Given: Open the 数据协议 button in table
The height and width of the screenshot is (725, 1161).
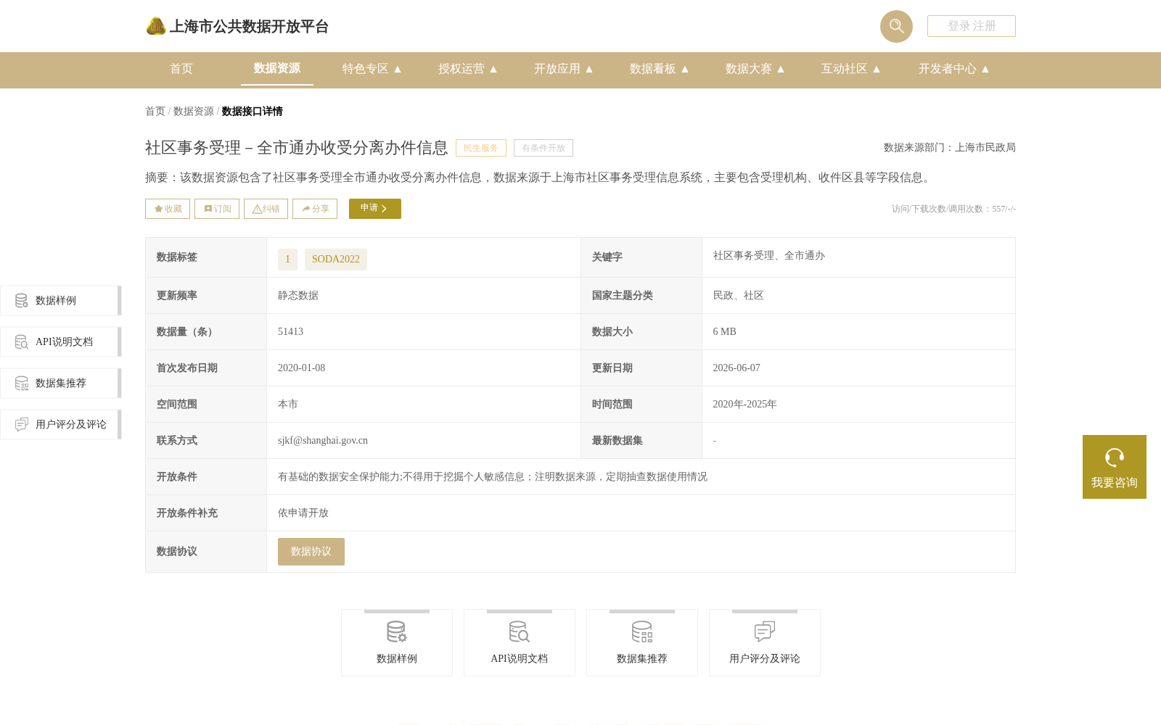Looking at the screenshot, I should [311, 552].
